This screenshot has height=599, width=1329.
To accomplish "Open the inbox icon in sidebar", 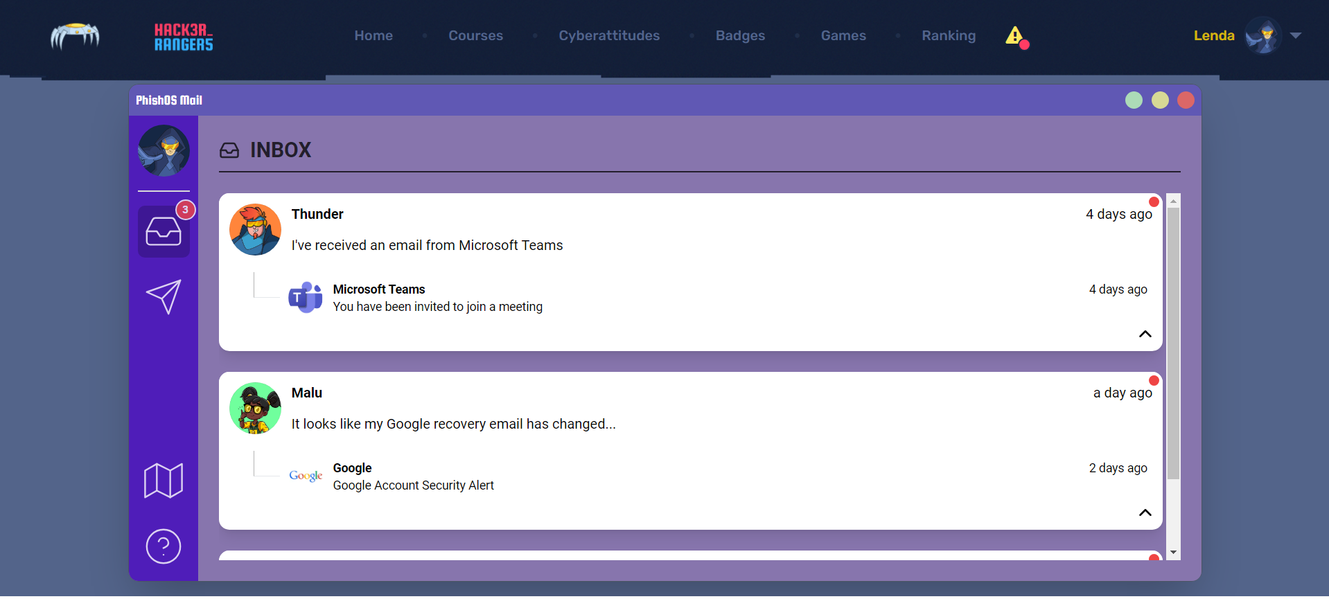I will click(164, 232).
